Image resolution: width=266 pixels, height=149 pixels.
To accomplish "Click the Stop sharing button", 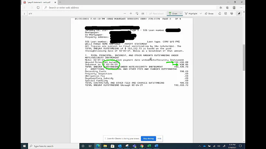I will click(149, 139).
